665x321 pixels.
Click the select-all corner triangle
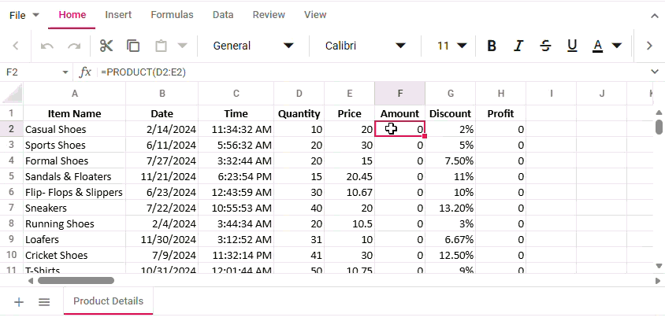[x=12, y=93]
